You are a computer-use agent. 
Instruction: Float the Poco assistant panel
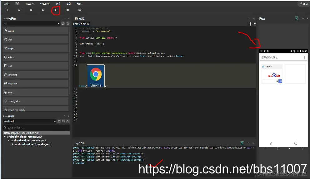pyautogui.click(x=64, y=116)
